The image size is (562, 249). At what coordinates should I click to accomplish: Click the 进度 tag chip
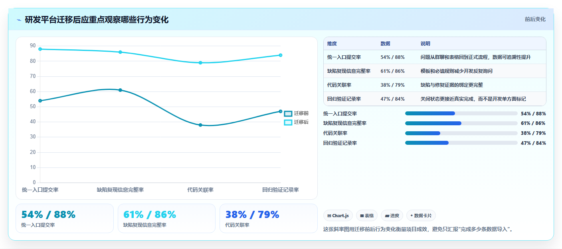pos(392,216)
